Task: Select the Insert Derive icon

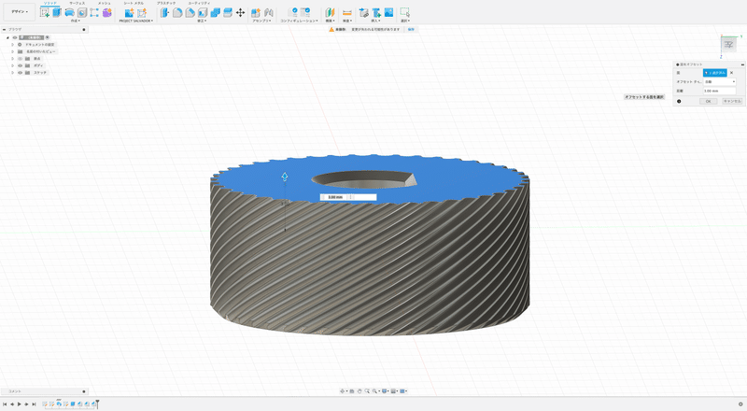Action: [x=364, y=13]
